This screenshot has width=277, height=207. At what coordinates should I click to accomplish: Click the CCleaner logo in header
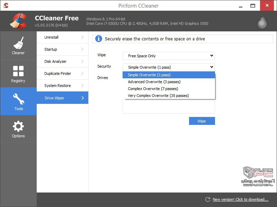tap(18, 21)
